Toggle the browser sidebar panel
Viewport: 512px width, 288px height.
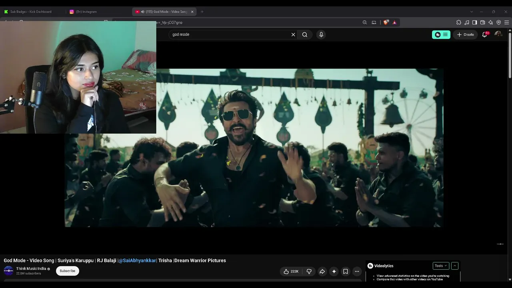pos(474,22)
